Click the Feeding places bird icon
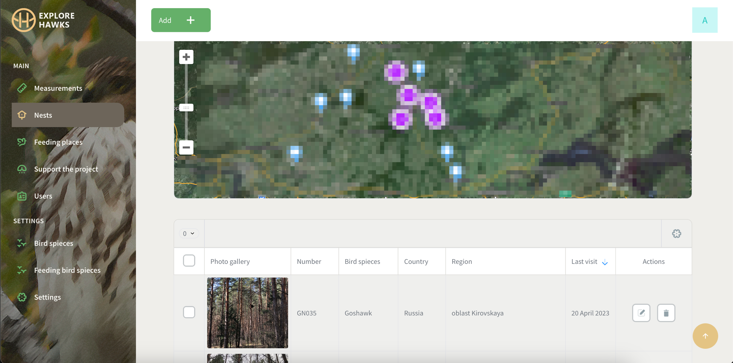Screen dimensions: 733x363 (22, 142)
